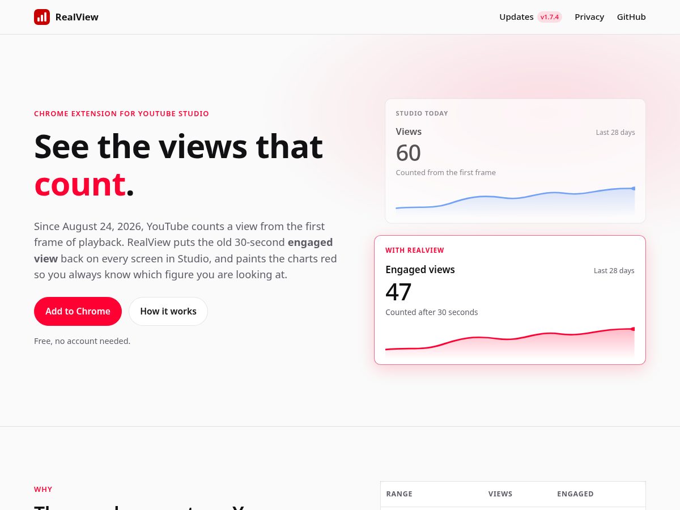Viewport: 680px width, 510px height.
Task: Click the RANGE table column header
Action: tap(399, 494)
